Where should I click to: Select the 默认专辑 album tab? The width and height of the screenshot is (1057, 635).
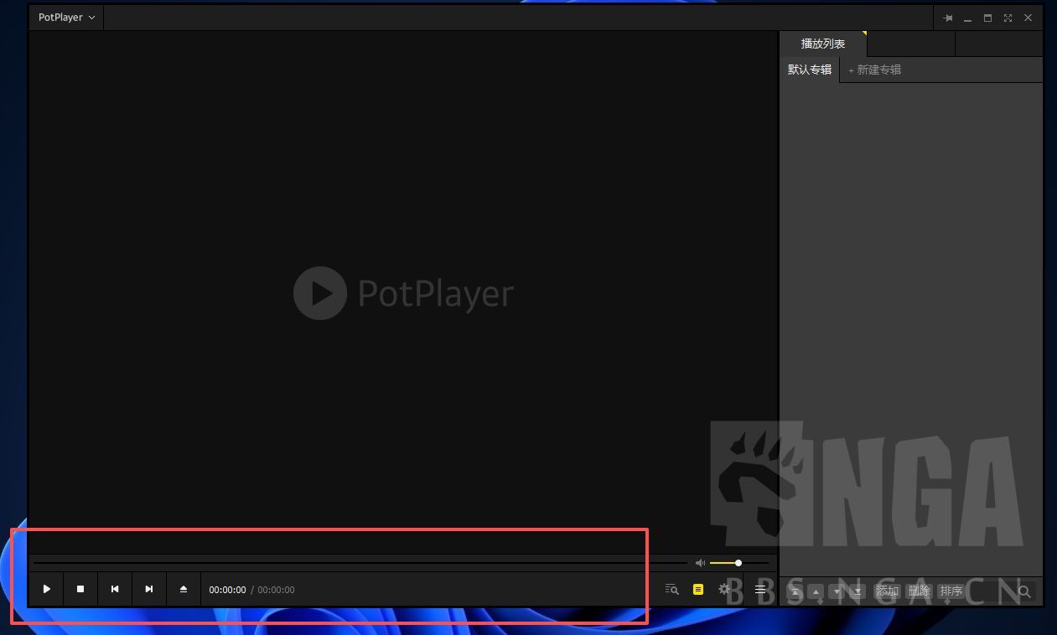[809, 70]
